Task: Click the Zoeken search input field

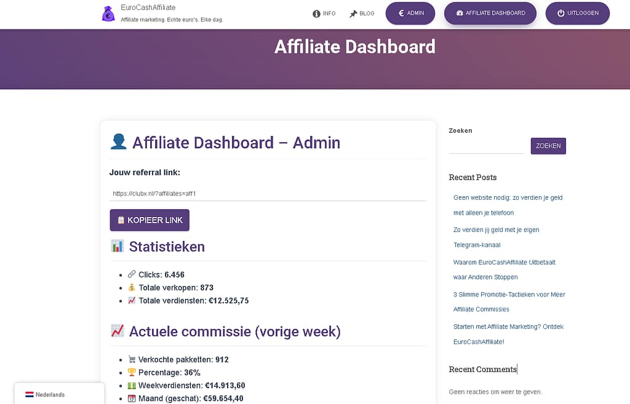Action: click(485, 146)
